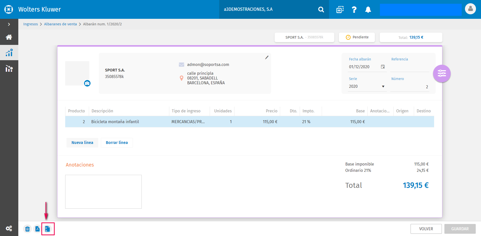Click the invoice albarán document icon
This screenshot has width=481, height=236.
[x=48, y=229]
